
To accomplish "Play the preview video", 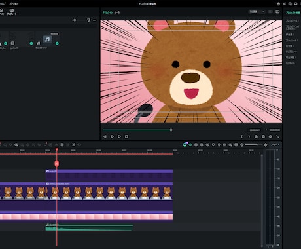I will click(x=119, y=136).
